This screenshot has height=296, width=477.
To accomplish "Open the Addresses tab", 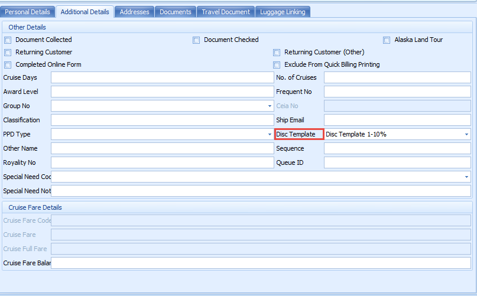I will pos(134,12).
